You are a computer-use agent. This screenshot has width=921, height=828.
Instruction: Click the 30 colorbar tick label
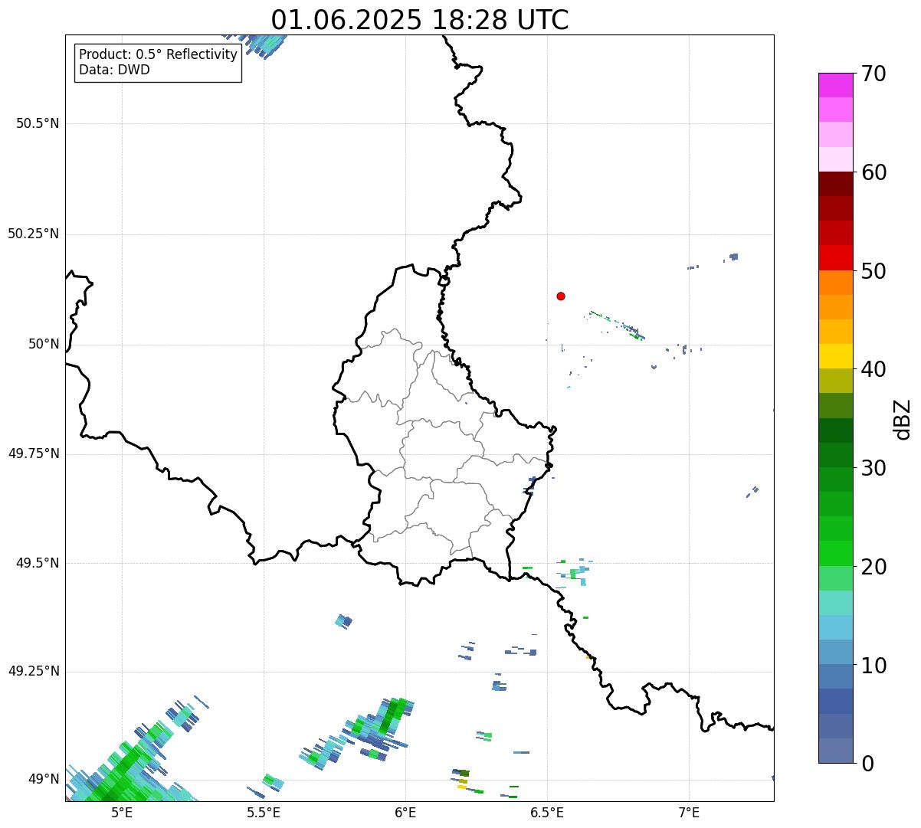click(873, 468)
